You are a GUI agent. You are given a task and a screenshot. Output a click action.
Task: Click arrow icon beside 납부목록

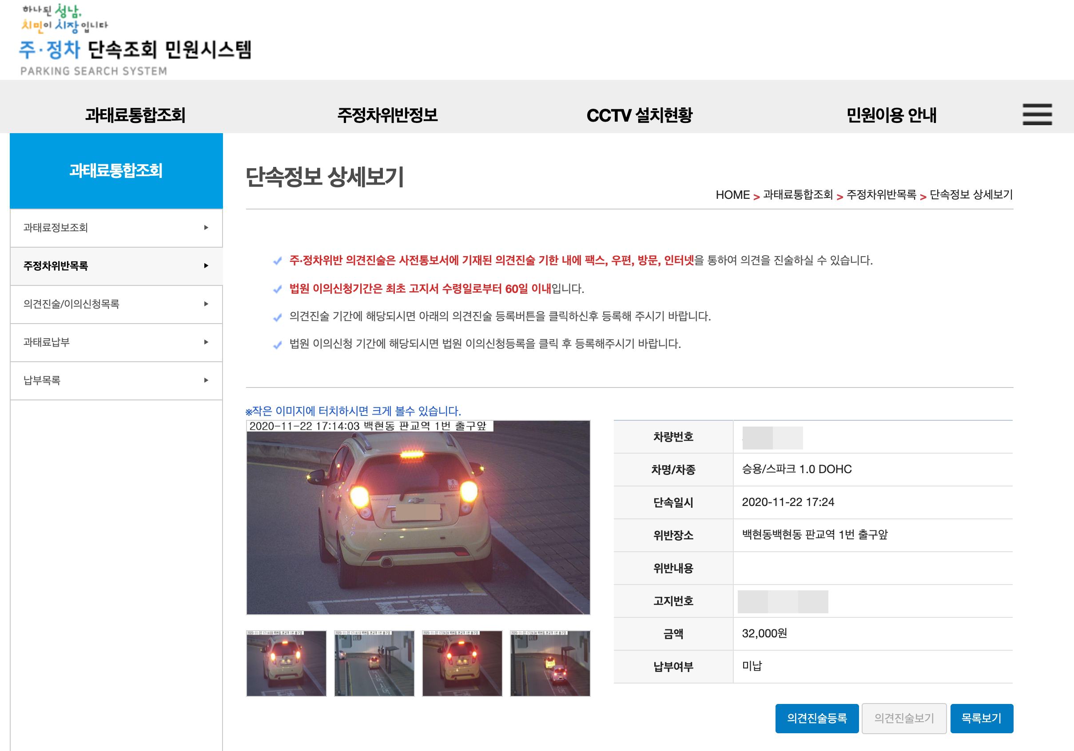coord(206,380)
